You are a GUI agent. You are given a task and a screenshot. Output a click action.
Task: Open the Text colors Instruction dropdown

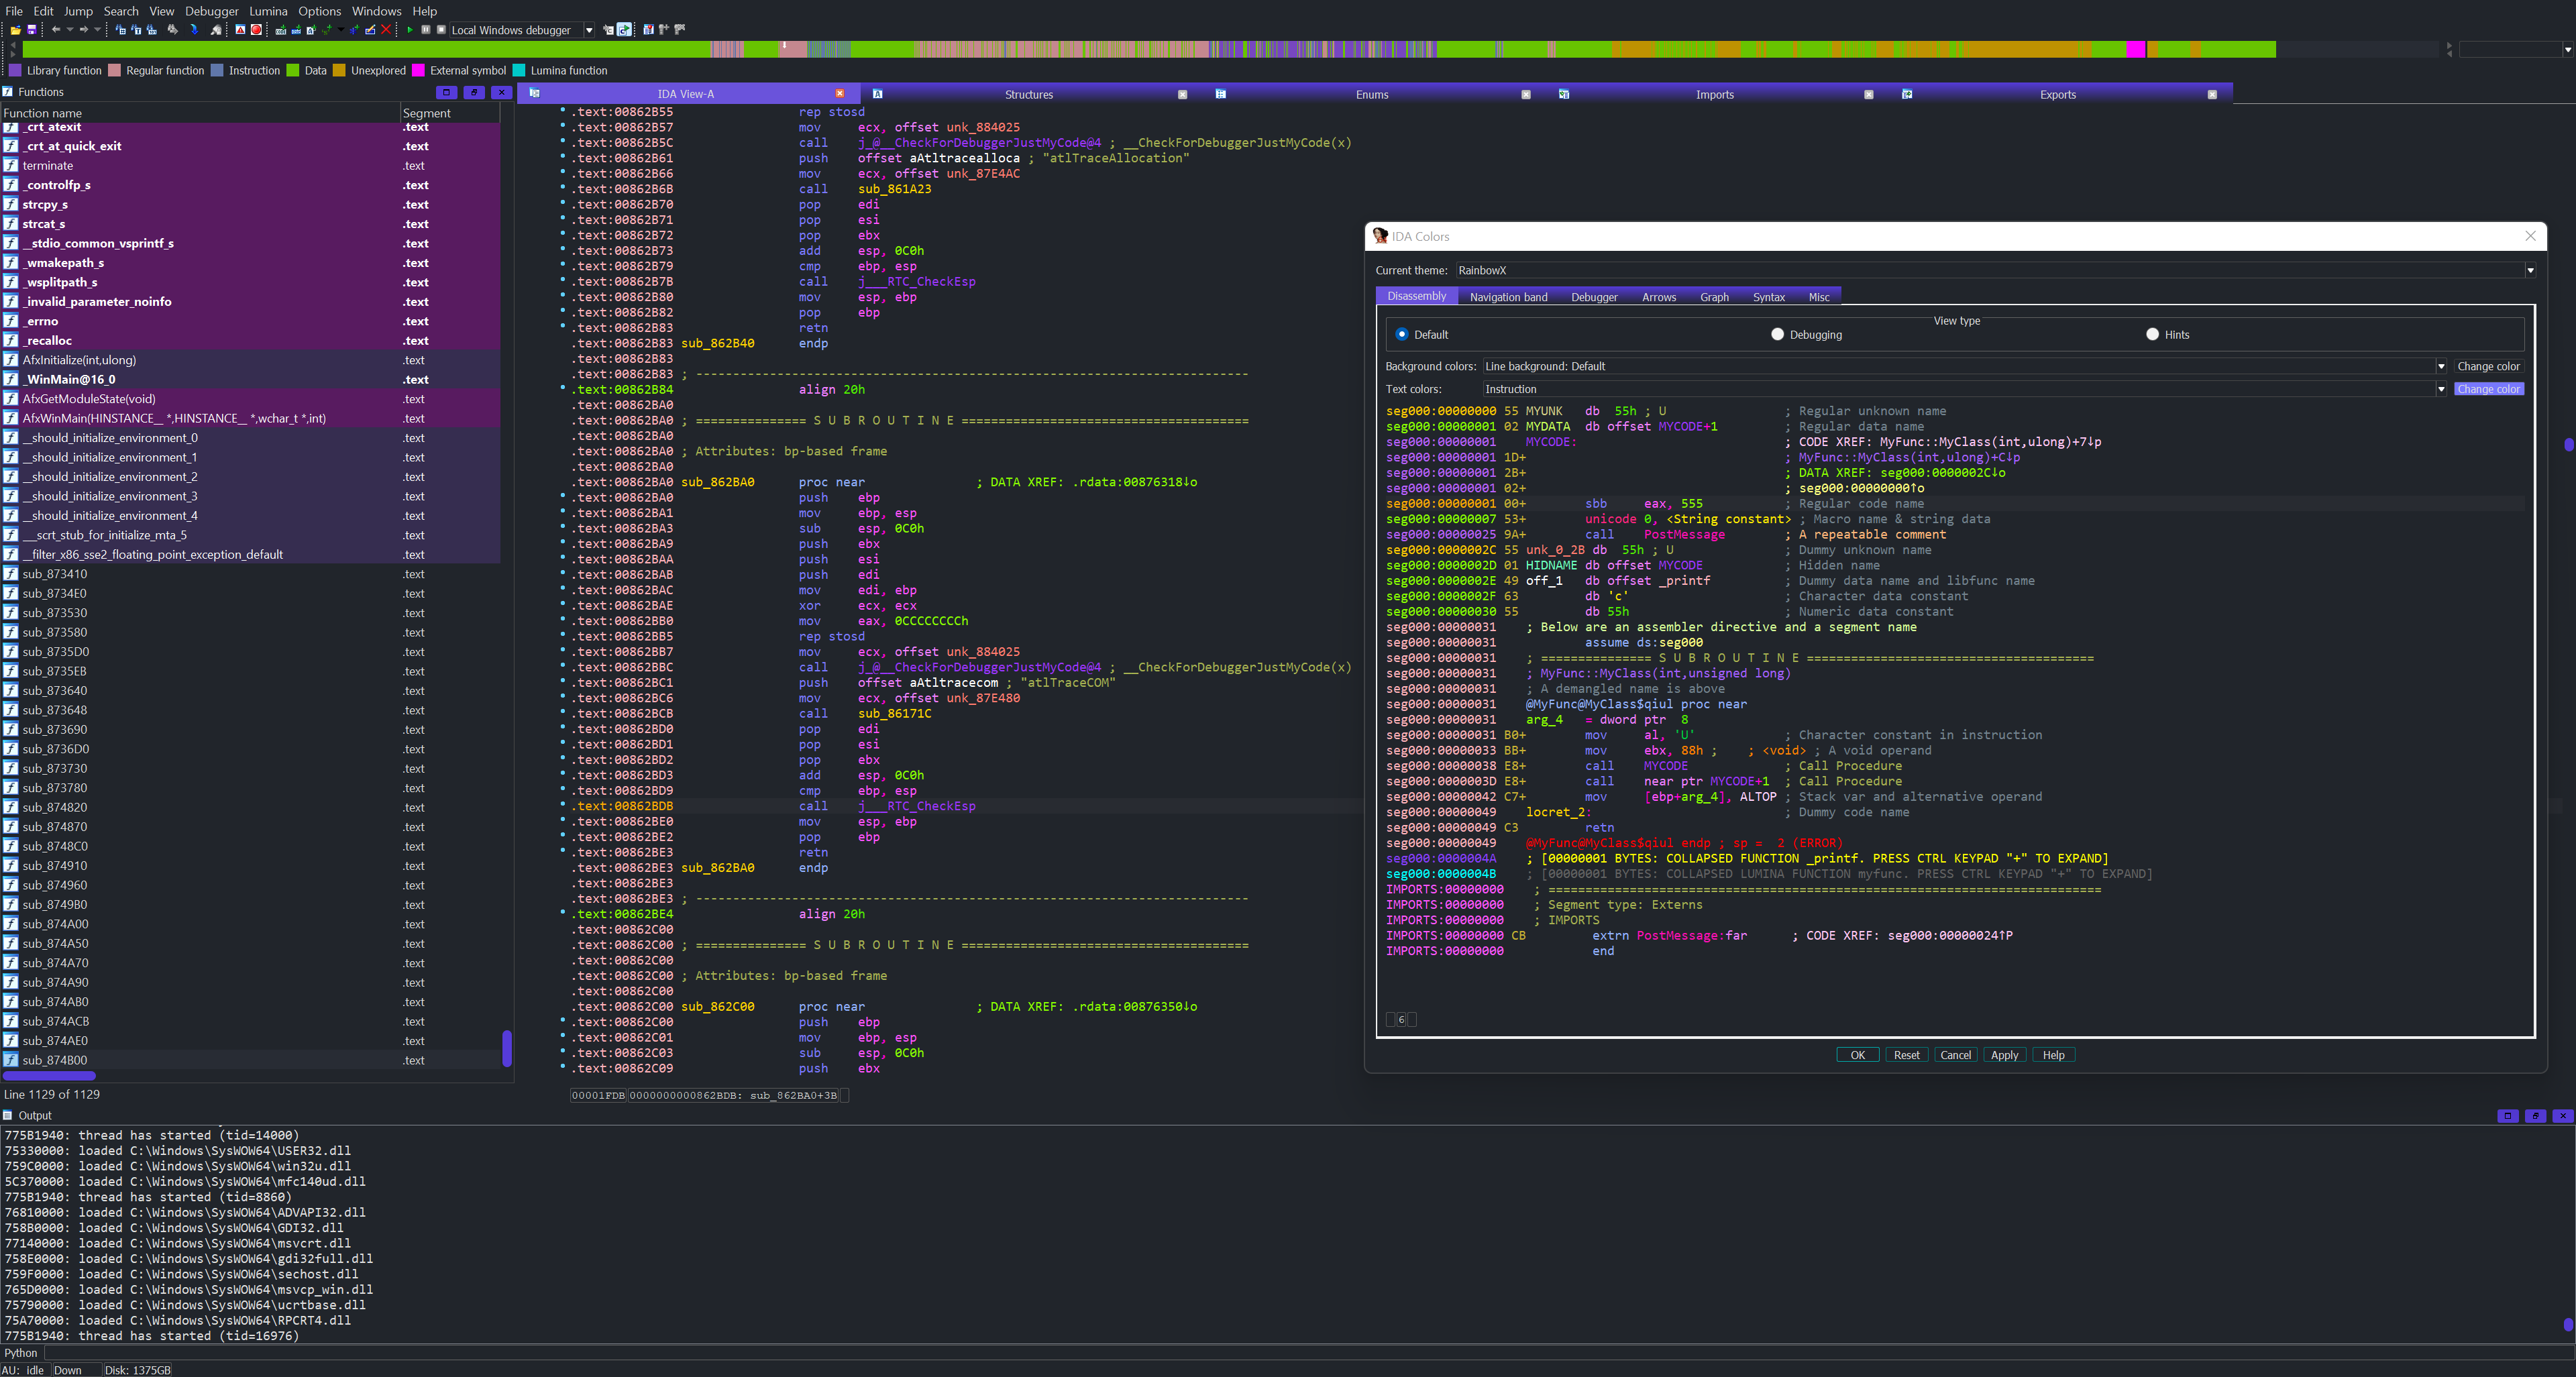click(2440, 389)
